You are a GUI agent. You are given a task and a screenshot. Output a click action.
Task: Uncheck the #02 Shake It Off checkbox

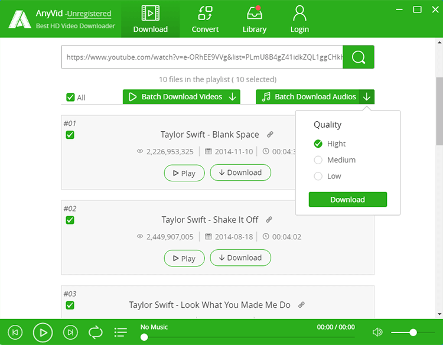coord(70,220)
